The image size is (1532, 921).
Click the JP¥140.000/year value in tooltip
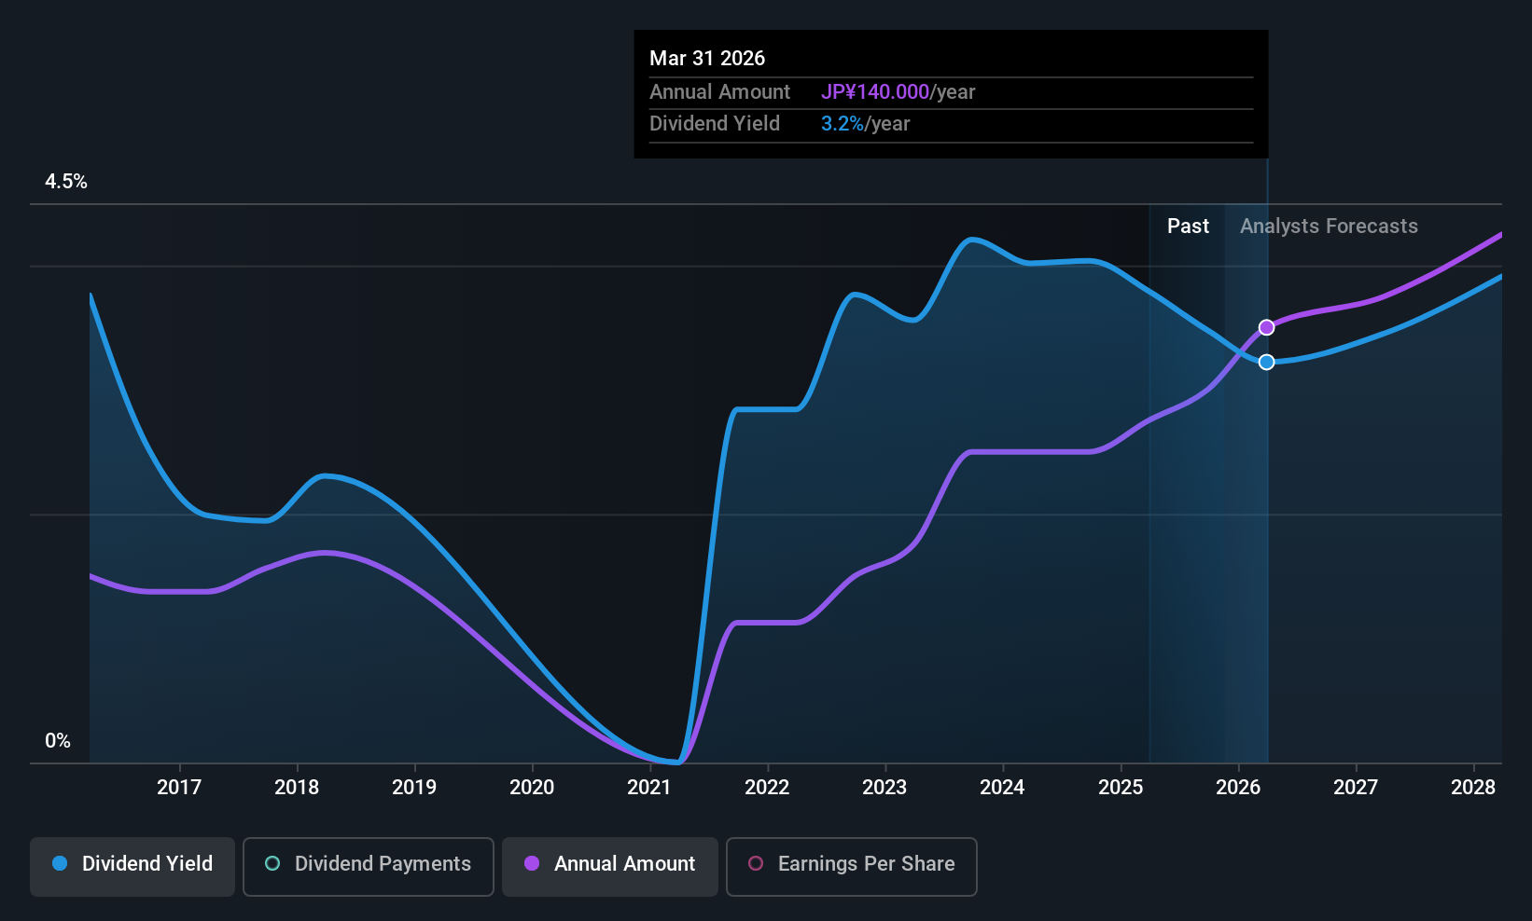pyautogui.click(x=875, y=91)
